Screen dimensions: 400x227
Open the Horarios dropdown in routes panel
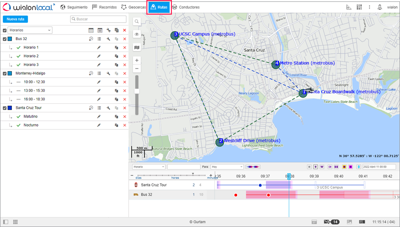[x=30, y=30]
